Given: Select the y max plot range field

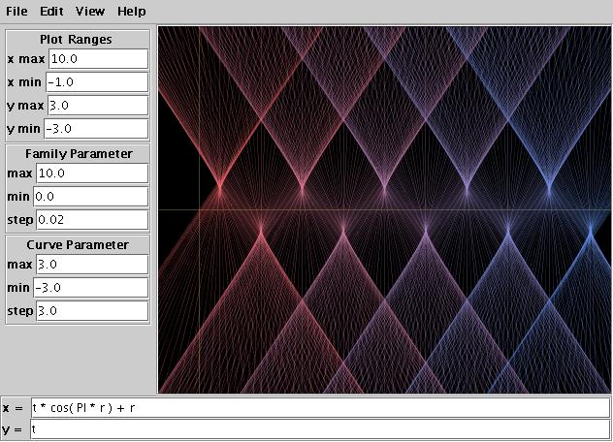Looking at the screenshot, I should point(95,106).
